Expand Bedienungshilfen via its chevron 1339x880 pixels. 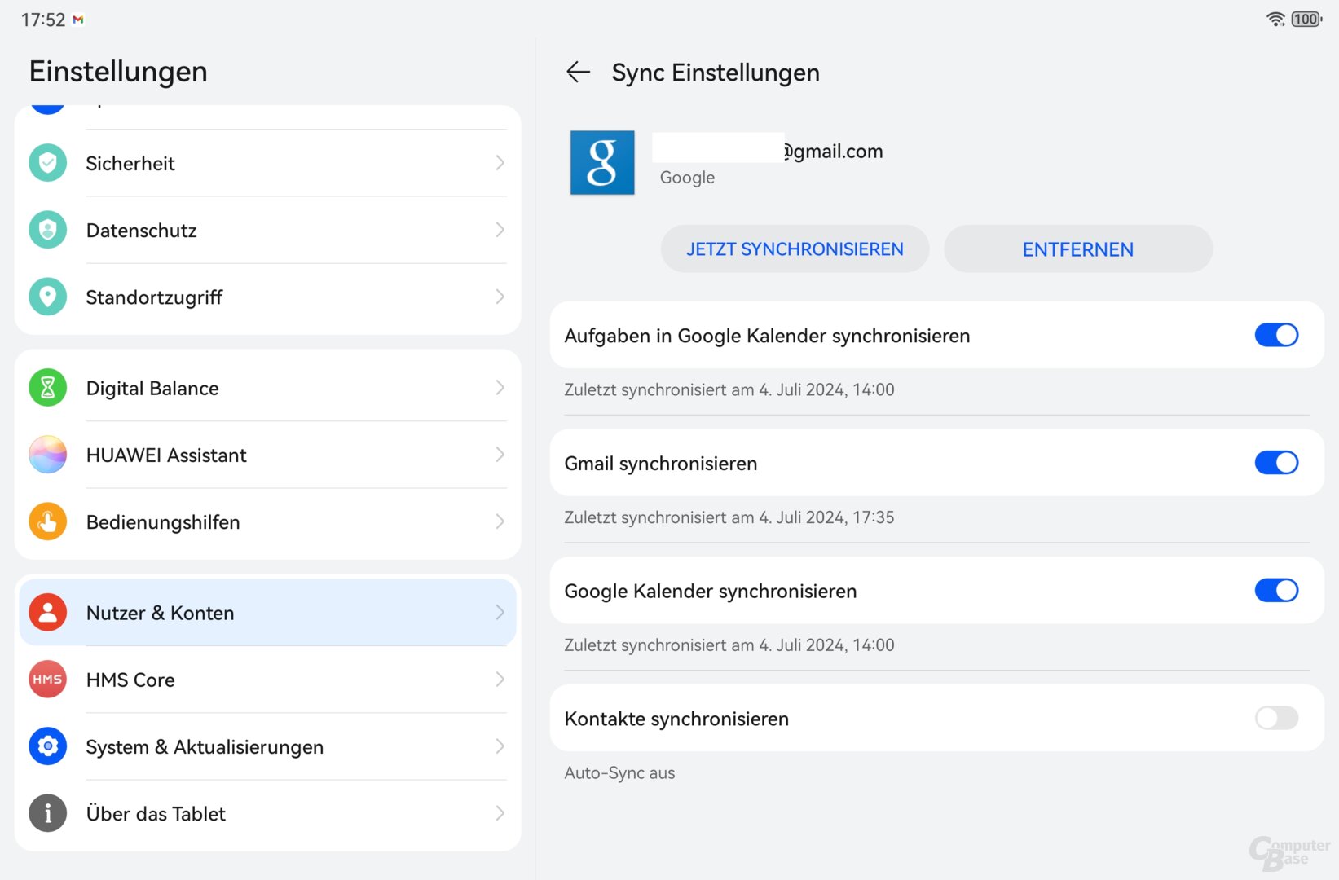(500, 521)
